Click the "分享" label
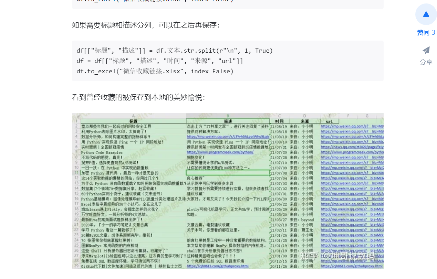437x279 pixels. coord(426,62)
